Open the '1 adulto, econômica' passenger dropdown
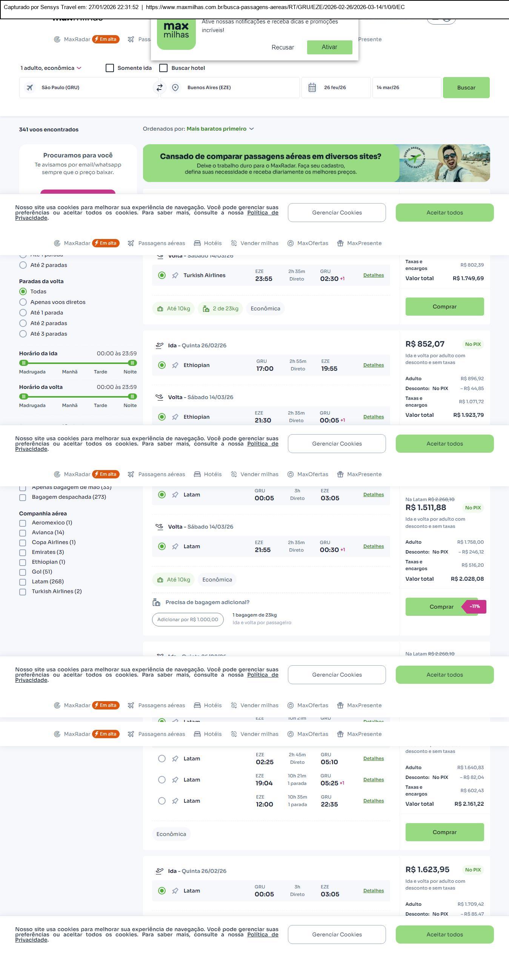The height and width of the screenshot is (953, 509). pos(51,68)
